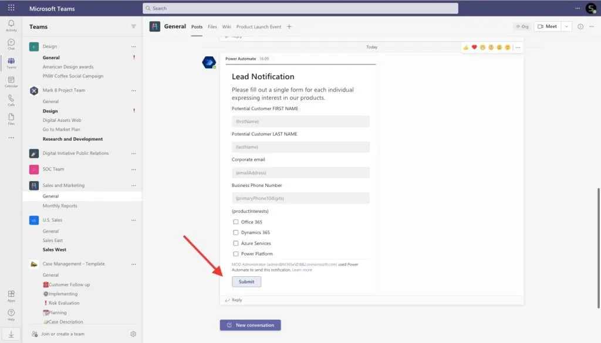
Task: Switch to the Posts tab
Action: tap(197, 27)
